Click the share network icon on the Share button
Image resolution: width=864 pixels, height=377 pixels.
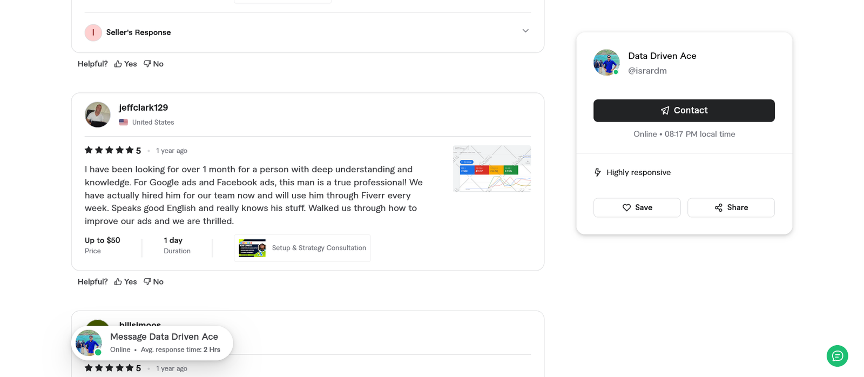pos(718,207)
